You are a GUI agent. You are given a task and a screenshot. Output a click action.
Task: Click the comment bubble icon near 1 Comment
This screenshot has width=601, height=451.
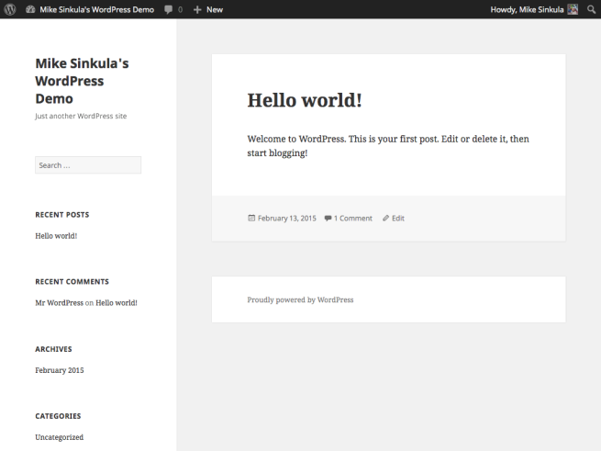click(328, 218)
